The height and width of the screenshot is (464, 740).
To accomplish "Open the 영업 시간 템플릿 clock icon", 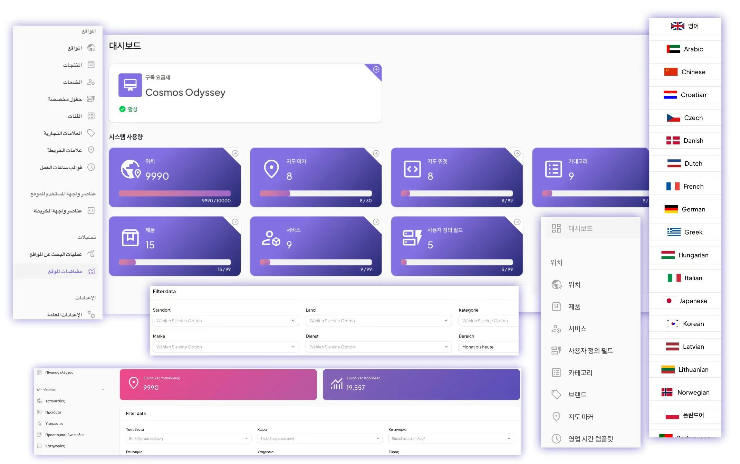I will click(x=556, y=439).
